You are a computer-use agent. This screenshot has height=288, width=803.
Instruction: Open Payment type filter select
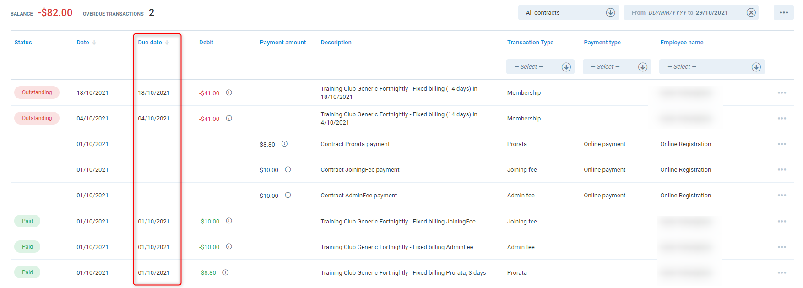click(x=617, y=67)
